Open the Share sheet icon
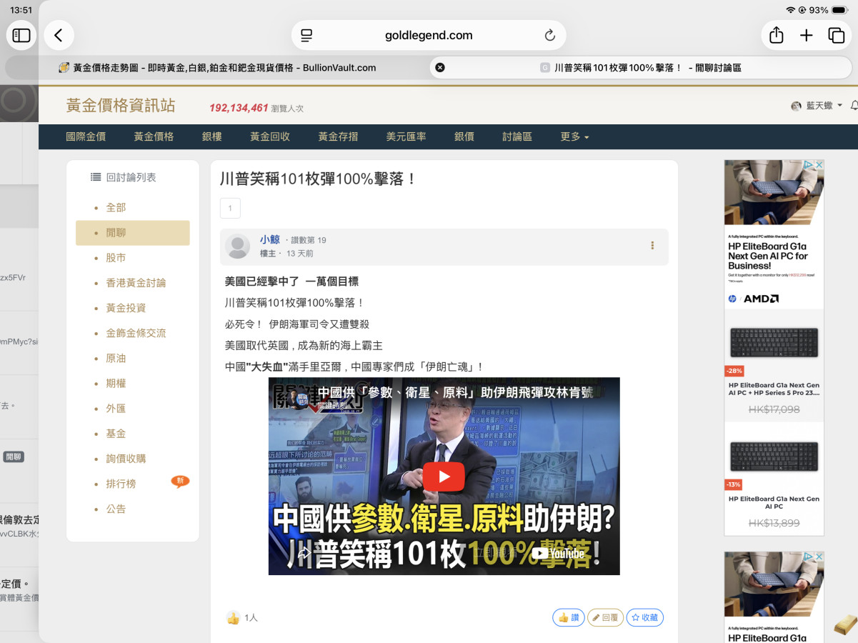This screenshot has width=858, height=643. click(x=777, y=35)
